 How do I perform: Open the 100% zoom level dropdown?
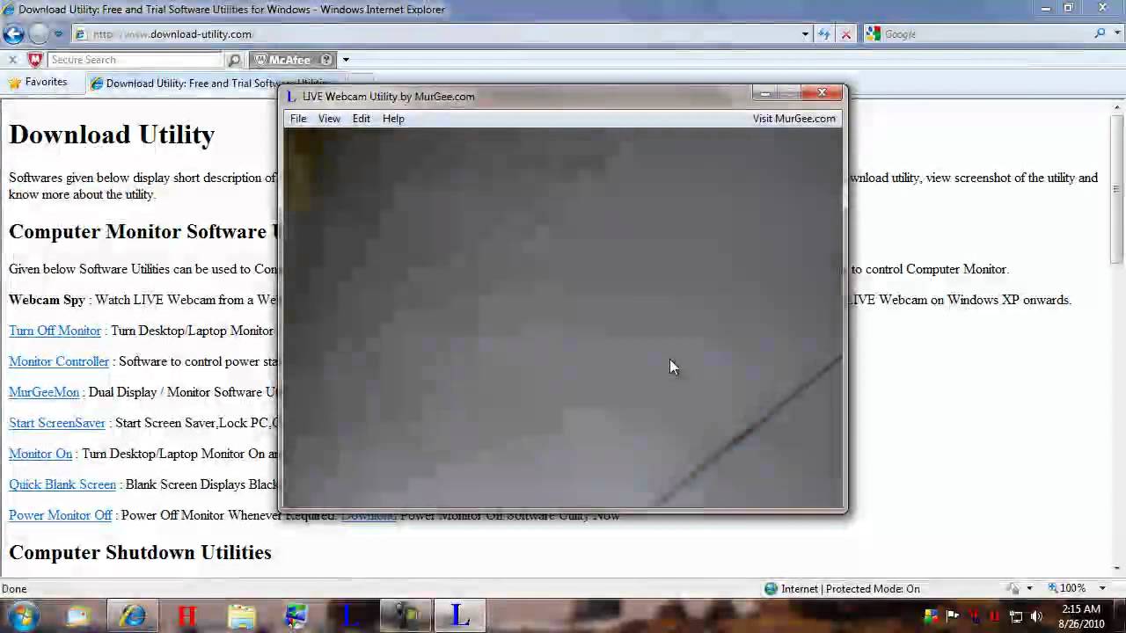pyautogui.click(x=1102, y=588)
